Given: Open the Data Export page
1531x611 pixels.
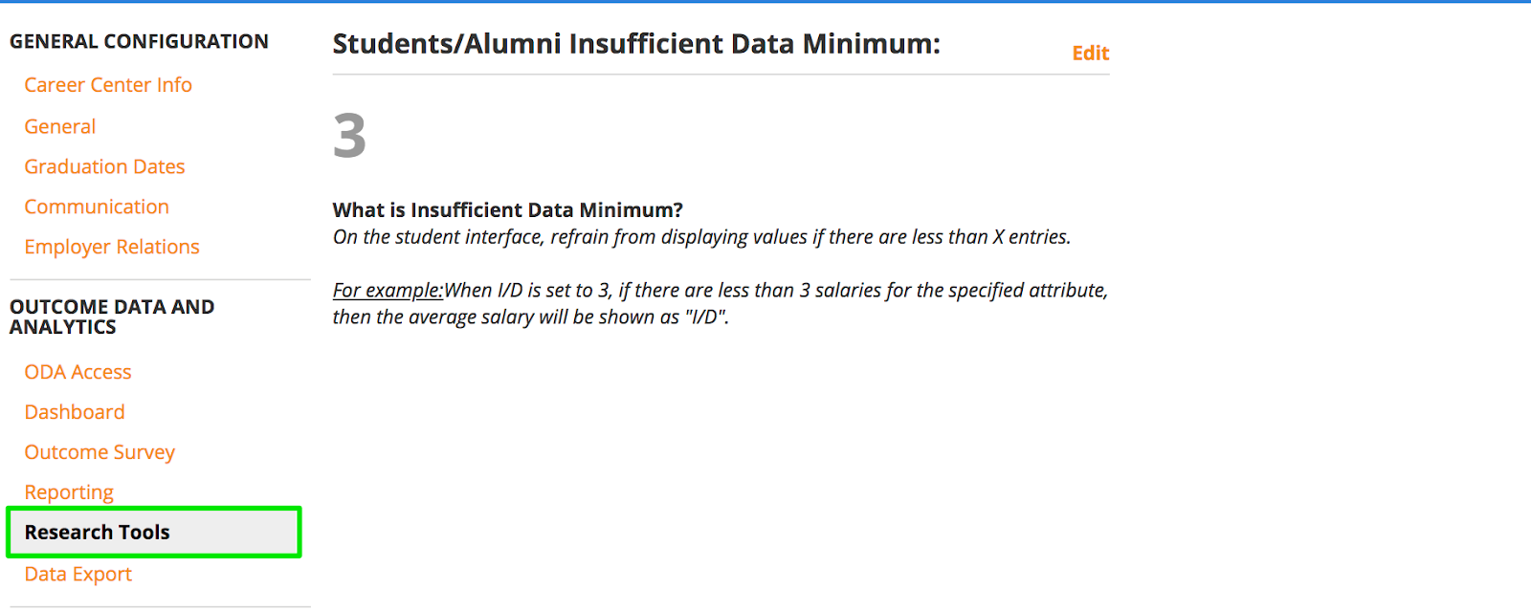Looking at the screenshot, I should pos(78,574).
